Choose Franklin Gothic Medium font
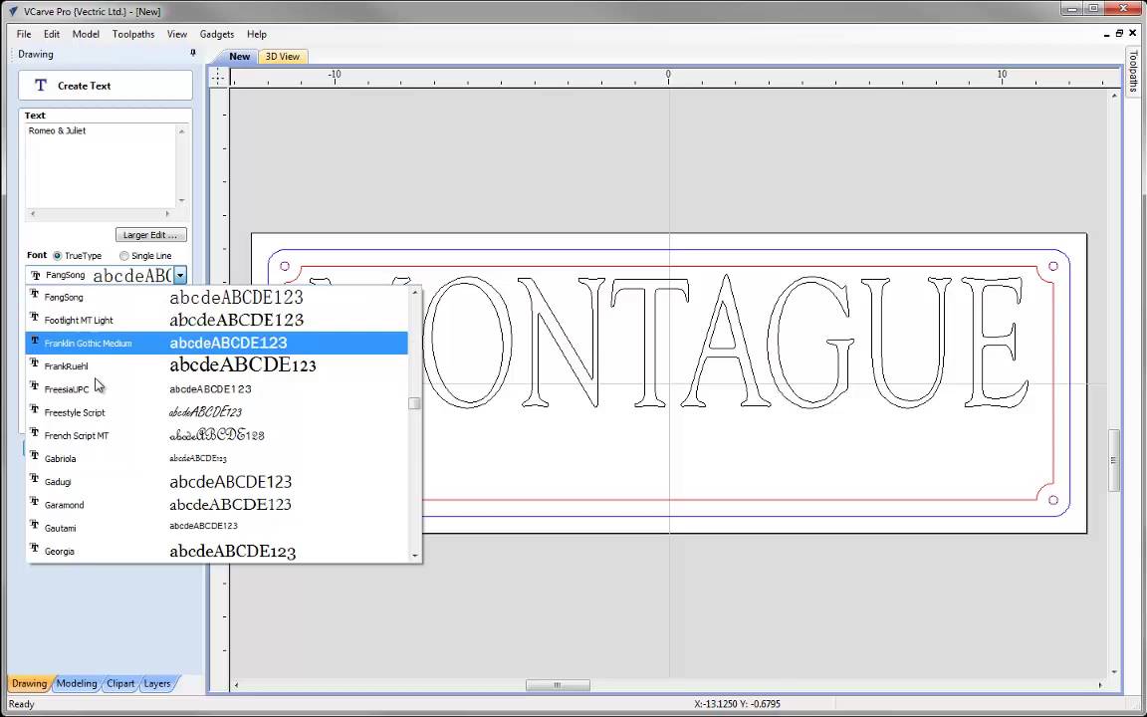The image size is (1147, 717). [x=216, y=344]
